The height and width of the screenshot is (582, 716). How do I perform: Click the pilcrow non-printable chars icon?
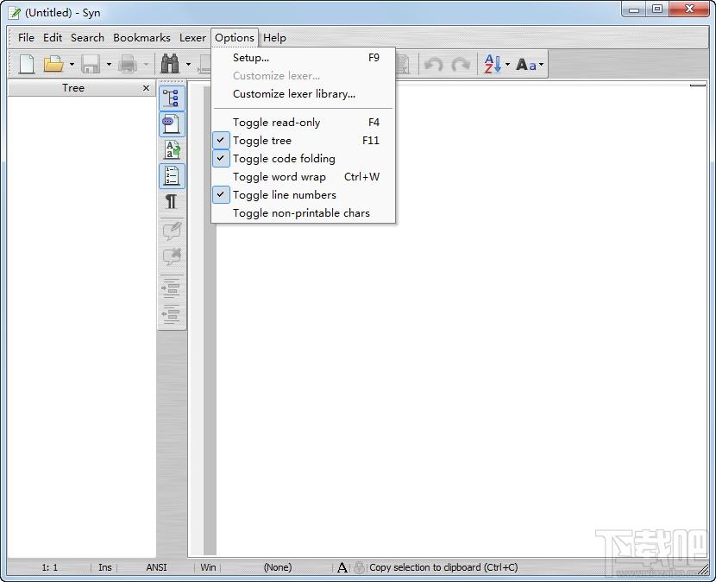click(x=172, y=202)
